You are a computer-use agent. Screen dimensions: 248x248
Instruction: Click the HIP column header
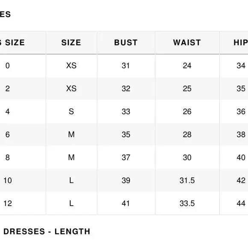click(241, 43)
